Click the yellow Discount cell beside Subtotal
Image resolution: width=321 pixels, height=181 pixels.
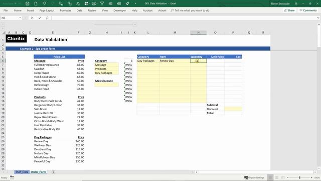233,109
